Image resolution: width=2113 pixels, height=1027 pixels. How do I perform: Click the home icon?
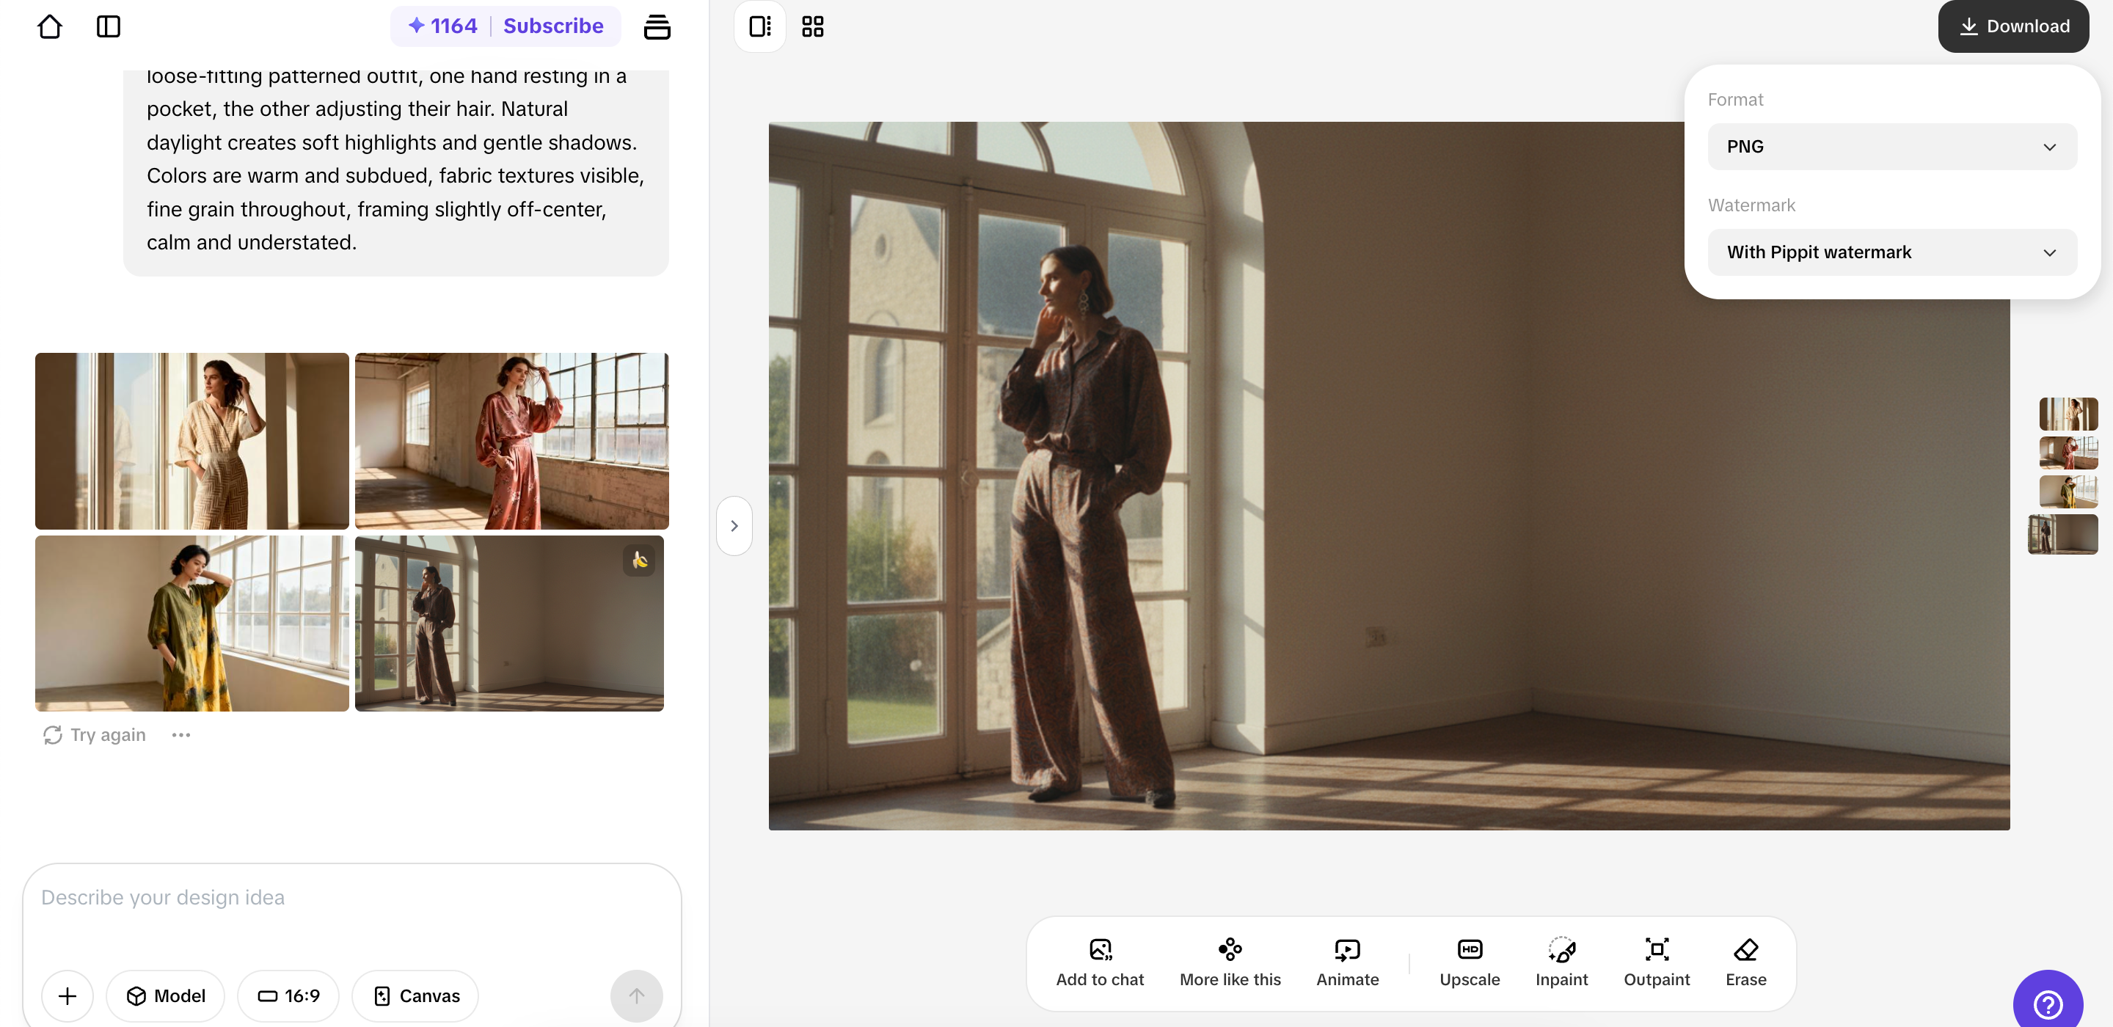pos(49,26)
